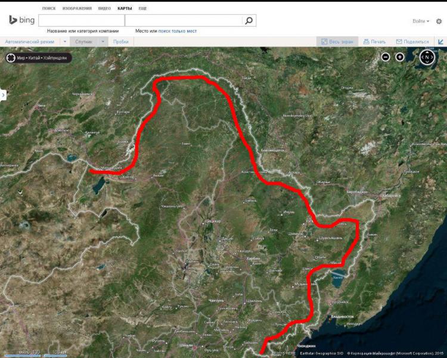Click the 'поиск только мест' link
This screenshot has height=358, width=447.
coord(177,31)
